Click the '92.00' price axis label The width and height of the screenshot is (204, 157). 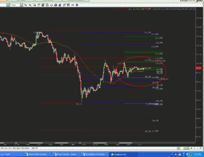199,137
